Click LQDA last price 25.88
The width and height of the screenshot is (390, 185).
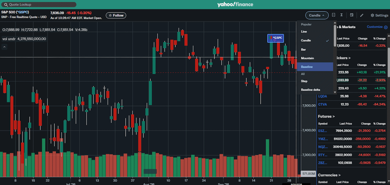(x=344, y=96)
